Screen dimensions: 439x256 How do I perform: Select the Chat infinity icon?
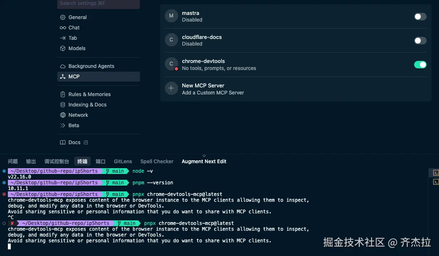[63, 28]
